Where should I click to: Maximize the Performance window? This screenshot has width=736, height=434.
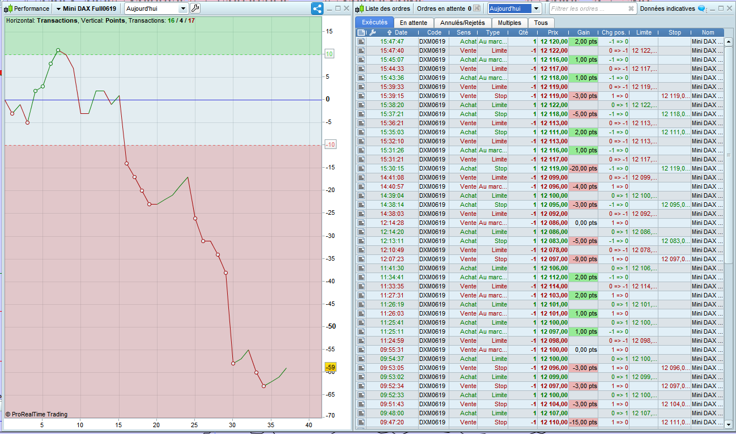coord(338,8)
